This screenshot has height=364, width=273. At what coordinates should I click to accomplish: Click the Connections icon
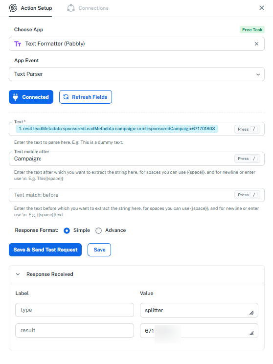click(x=71, y=8)
